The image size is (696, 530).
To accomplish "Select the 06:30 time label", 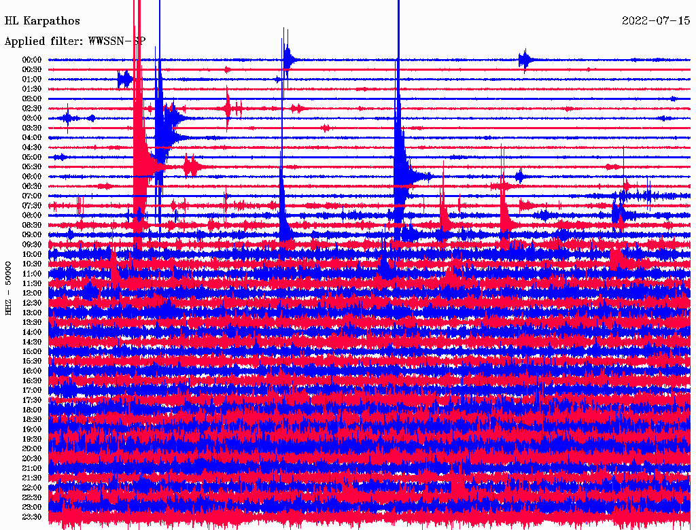I will [32, 186].
